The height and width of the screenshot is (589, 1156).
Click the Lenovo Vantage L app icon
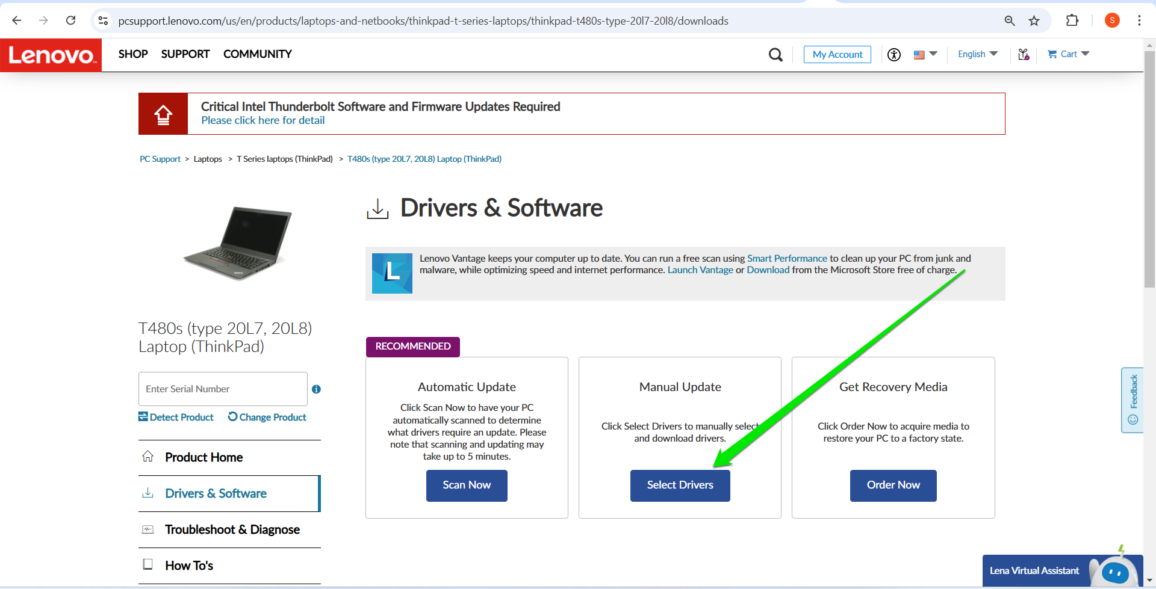[x=392, y=273]
